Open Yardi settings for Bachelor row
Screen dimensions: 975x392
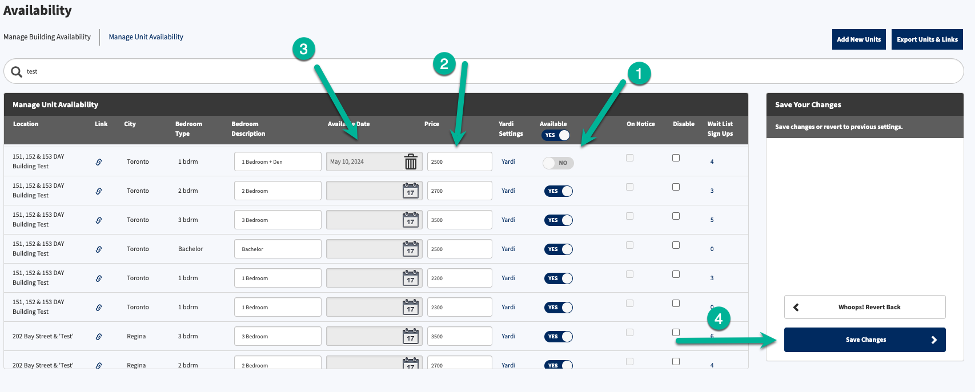coord(508,249)
